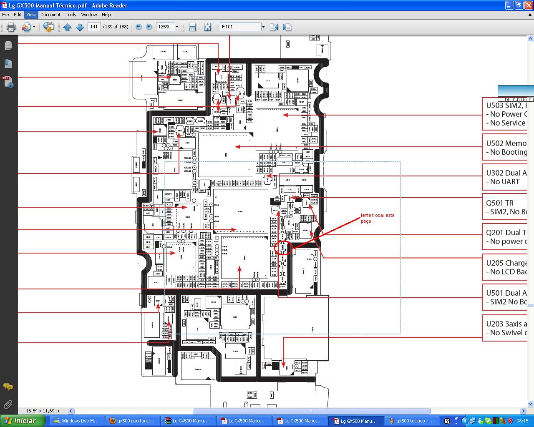Viewport: 534px width, 427px height.
Task: Open the View menu
Action: coord(31,15)
